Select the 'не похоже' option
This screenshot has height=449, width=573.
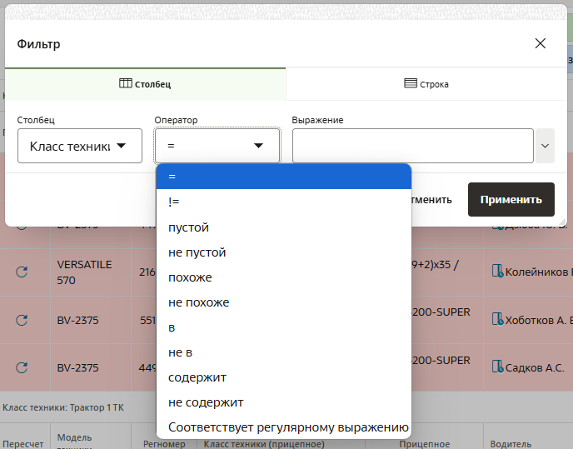(283, 302)
